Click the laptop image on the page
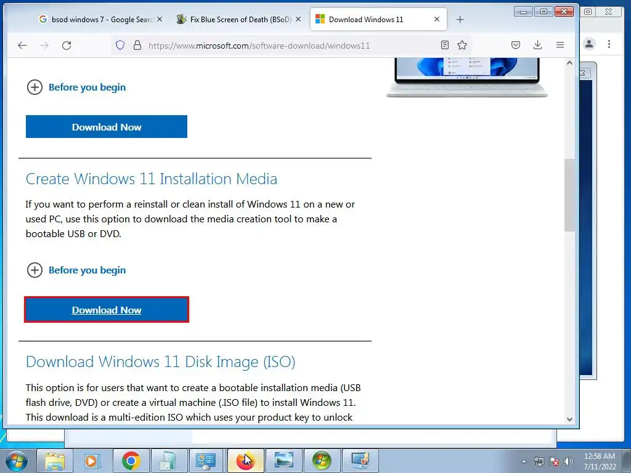 click(x=467, y=77)
